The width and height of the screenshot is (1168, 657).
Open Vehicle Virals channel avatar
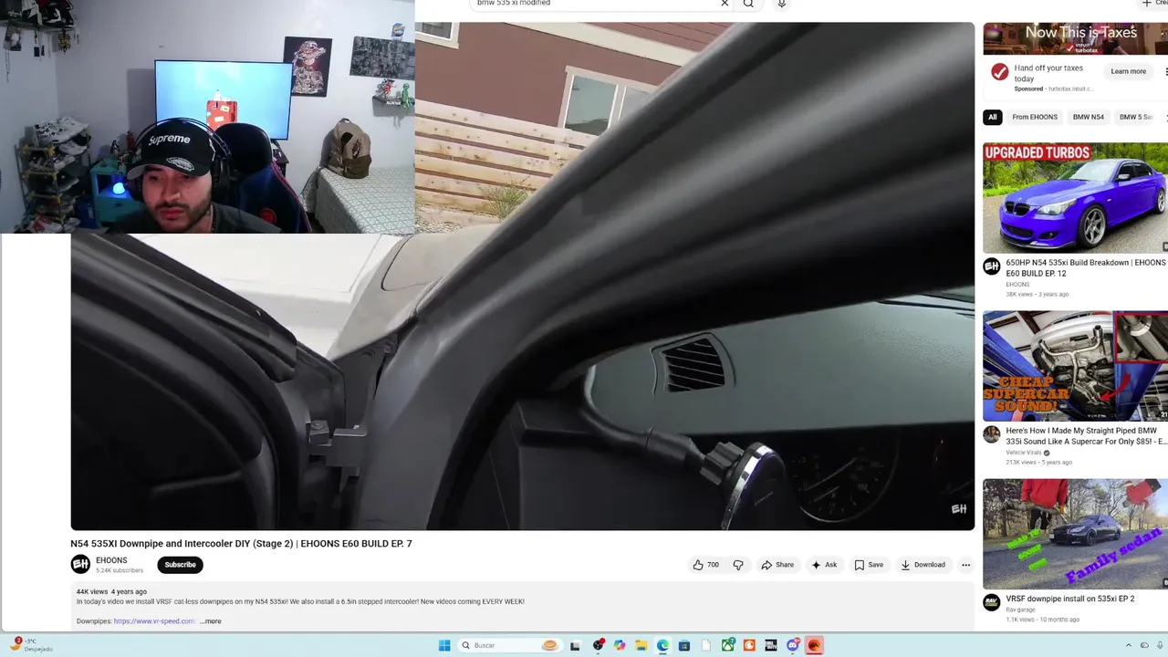(x=992, y=434)
